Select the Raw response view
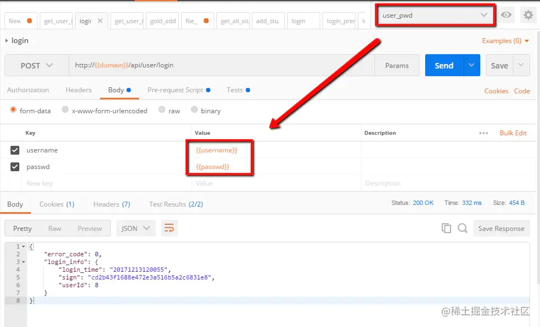The height and width of the screenshot is (327, 540). [x=55, y=229]
